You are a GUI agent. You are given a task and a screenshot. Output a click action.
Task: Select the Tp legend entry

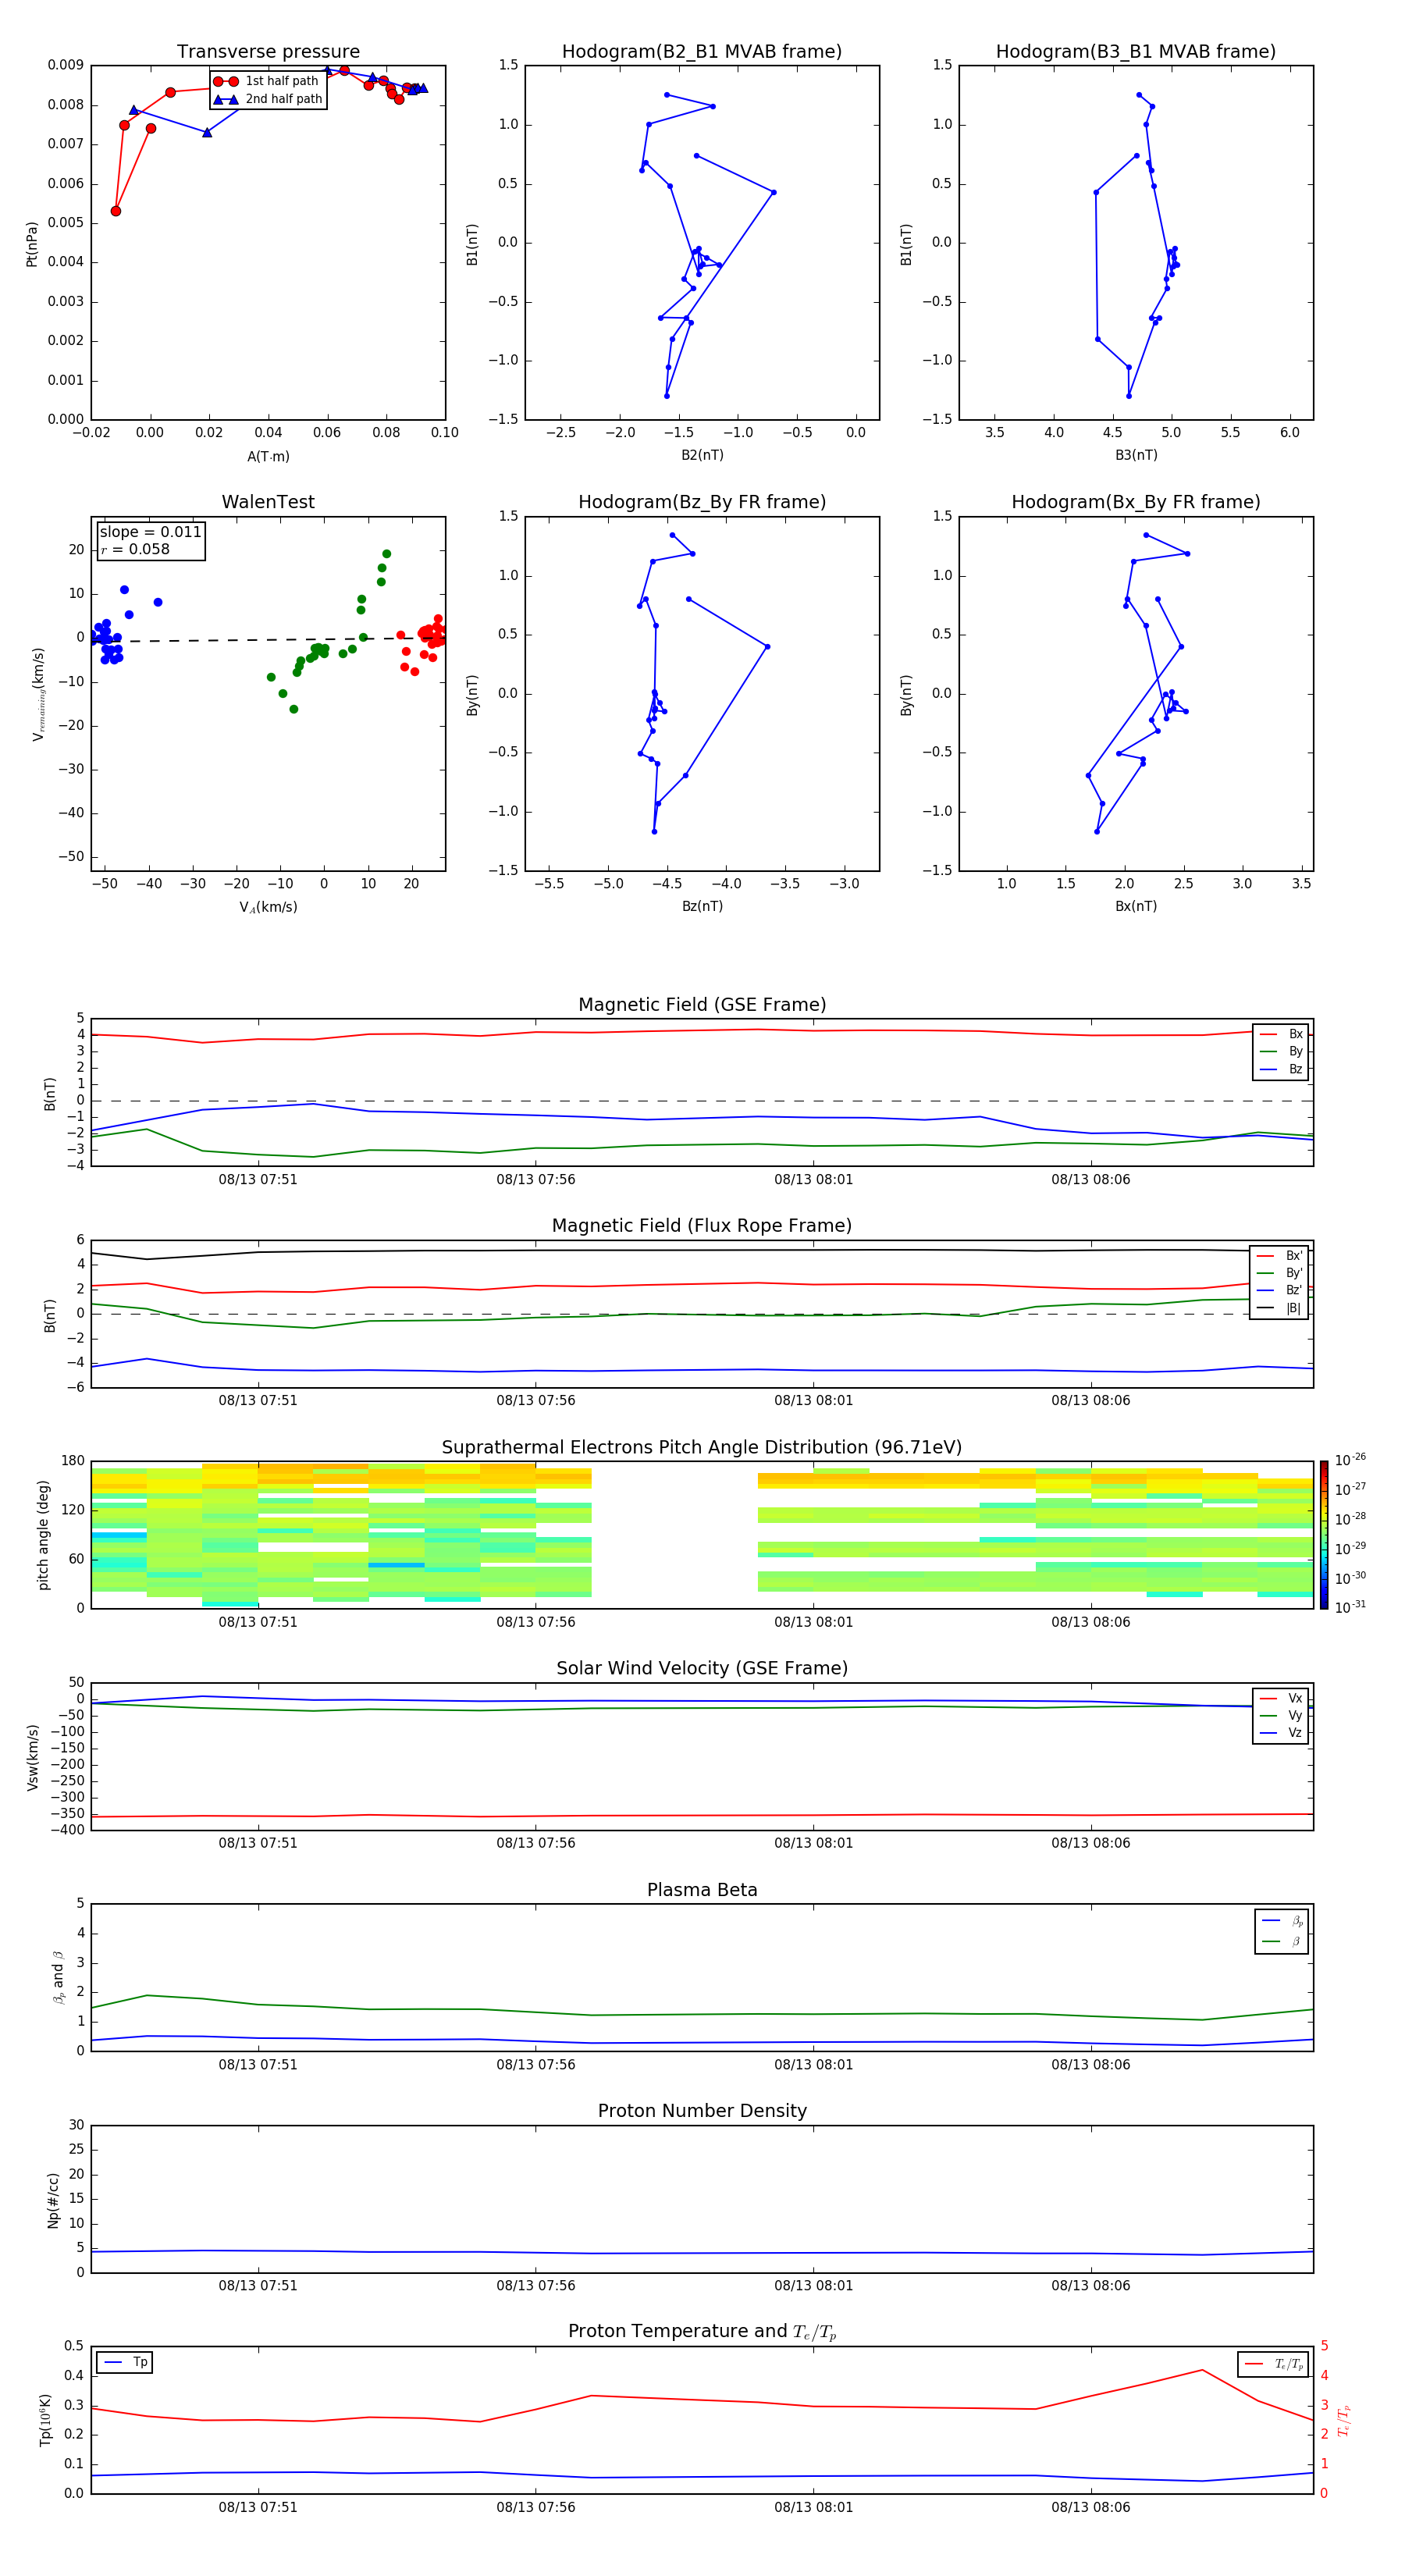point(125,2362)
